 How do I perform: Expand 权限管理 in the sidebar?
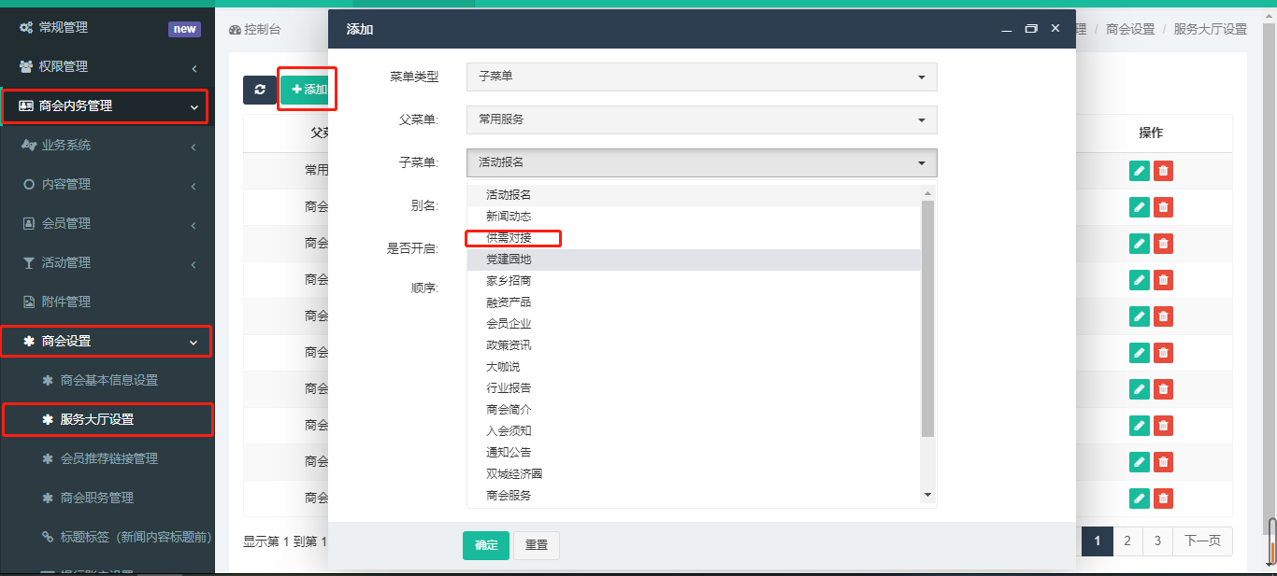point(108,67)
